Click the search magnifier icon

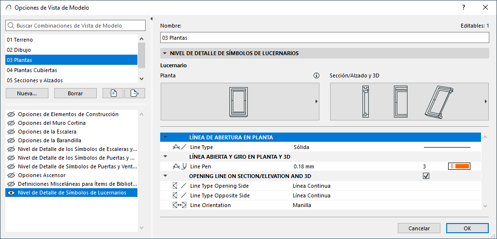11,26
